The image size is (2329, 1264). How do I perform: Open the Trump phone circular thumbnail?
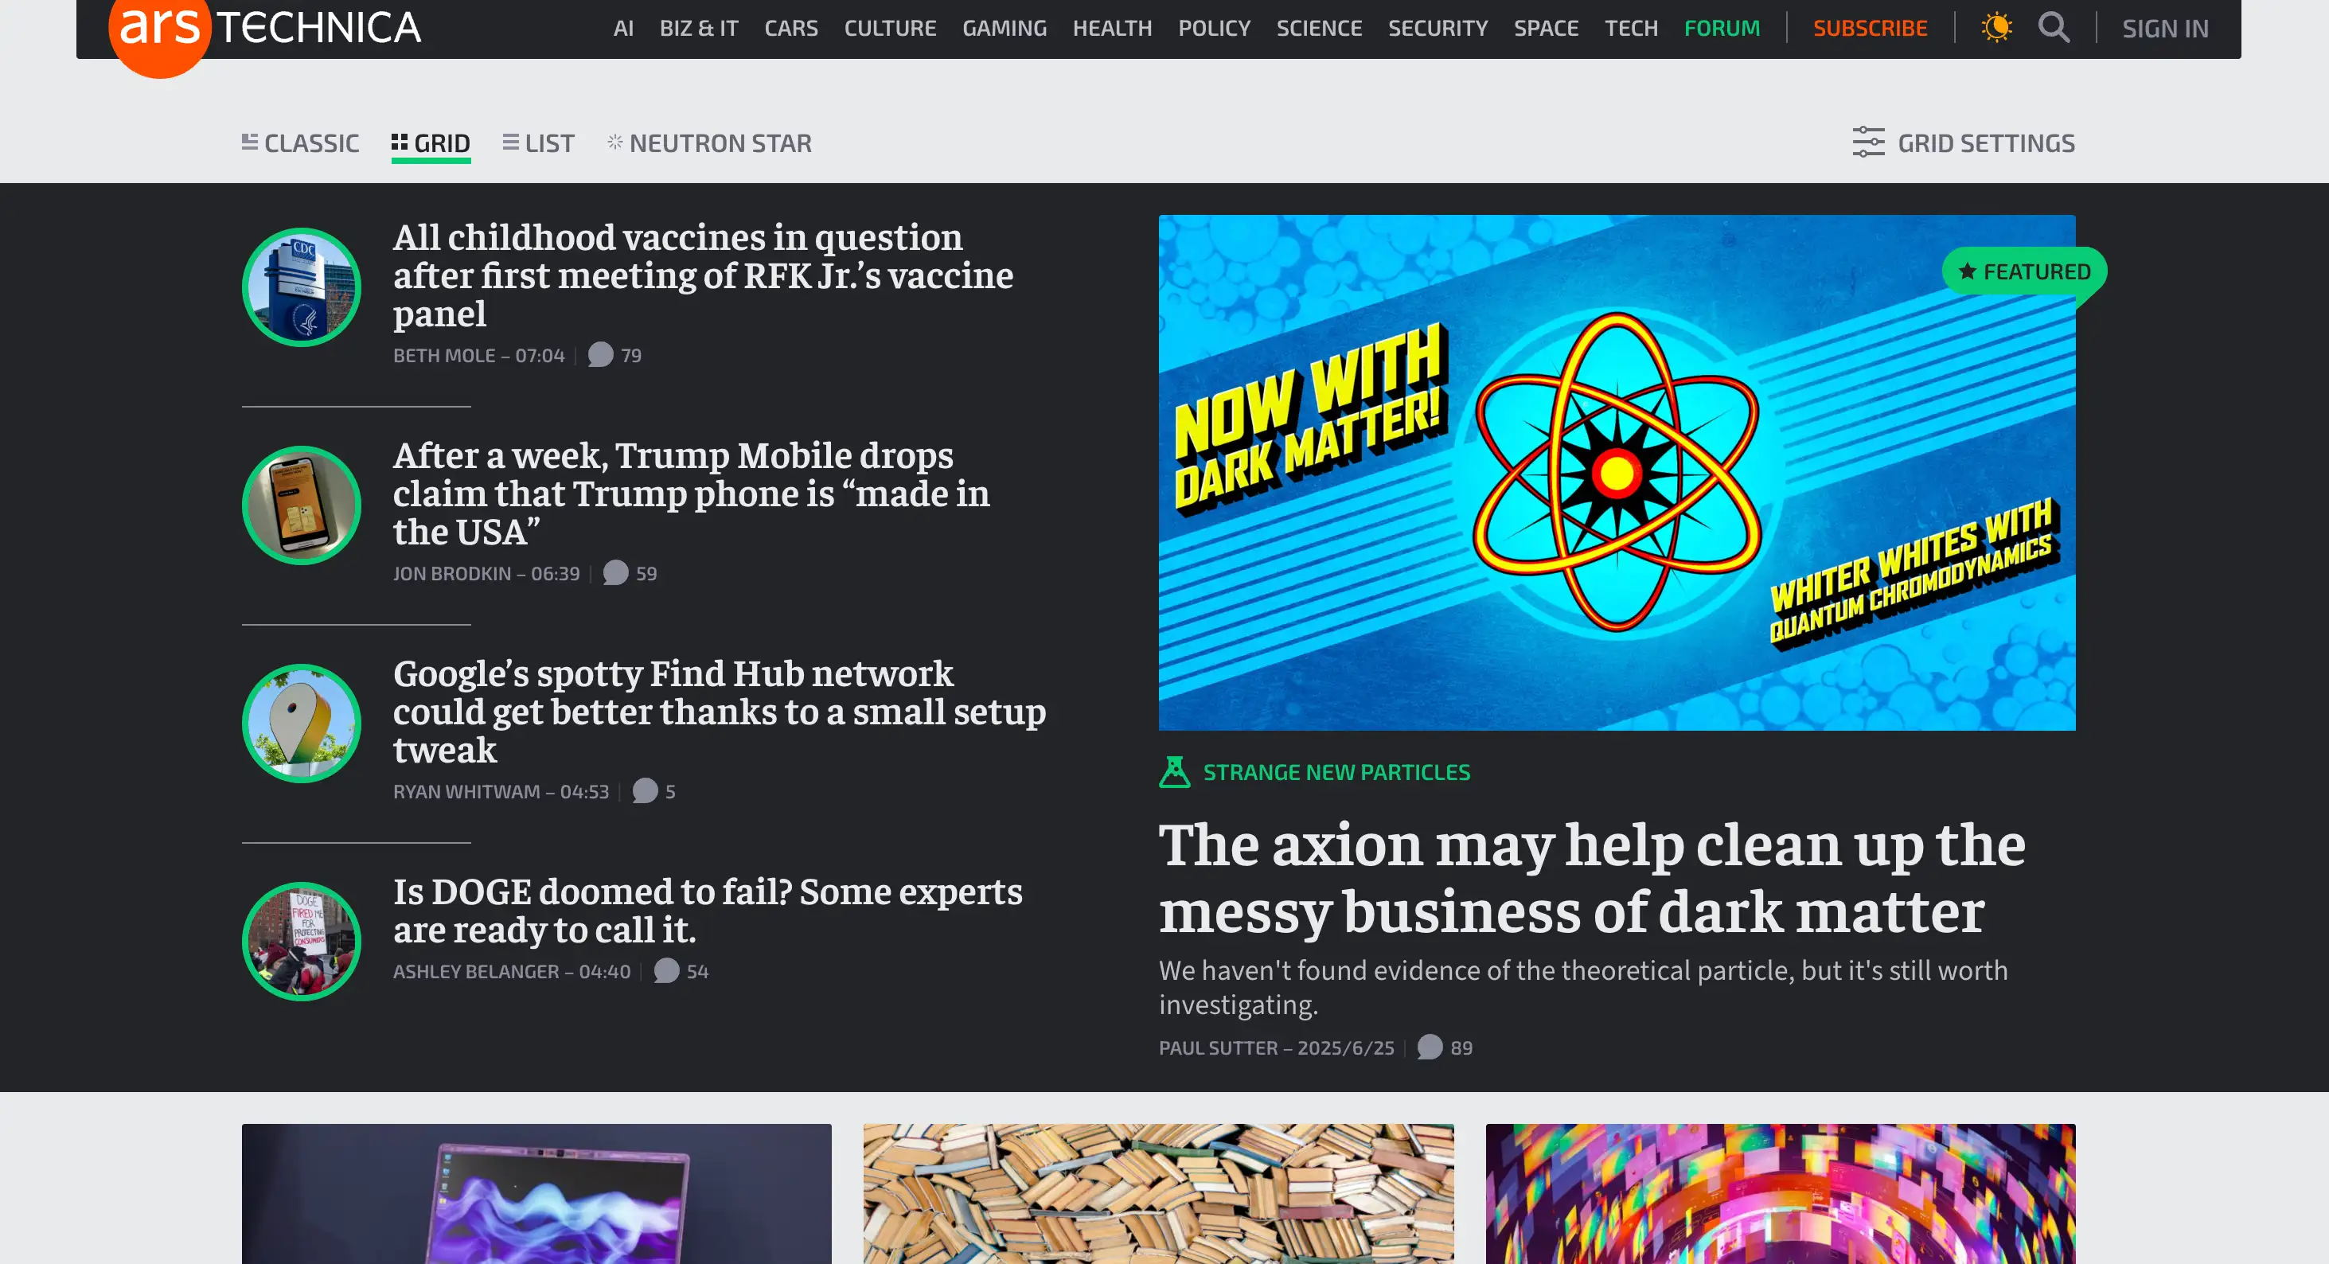[301, 505]
